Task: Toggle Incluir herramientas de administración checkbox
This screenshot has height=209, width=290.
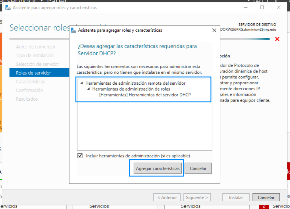Action: click(80, 156)
